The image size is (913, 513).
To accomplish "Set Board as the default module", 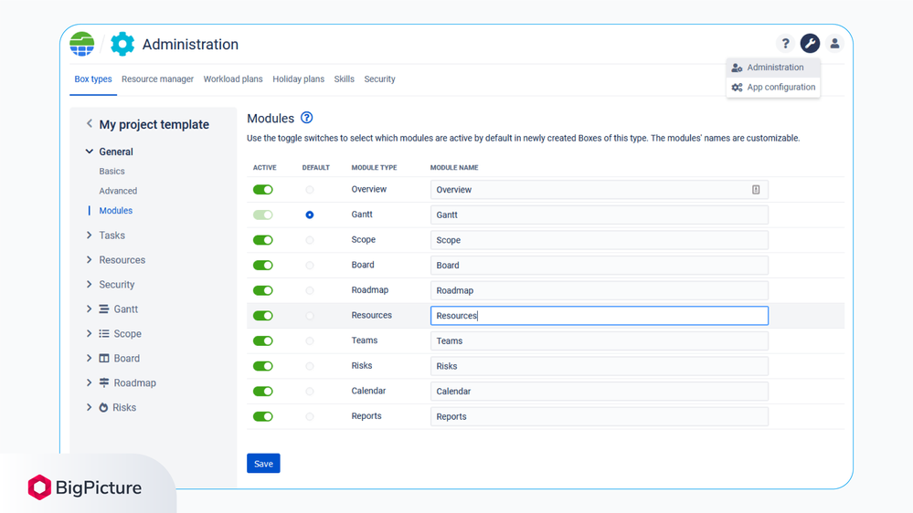I will point(310,266).
